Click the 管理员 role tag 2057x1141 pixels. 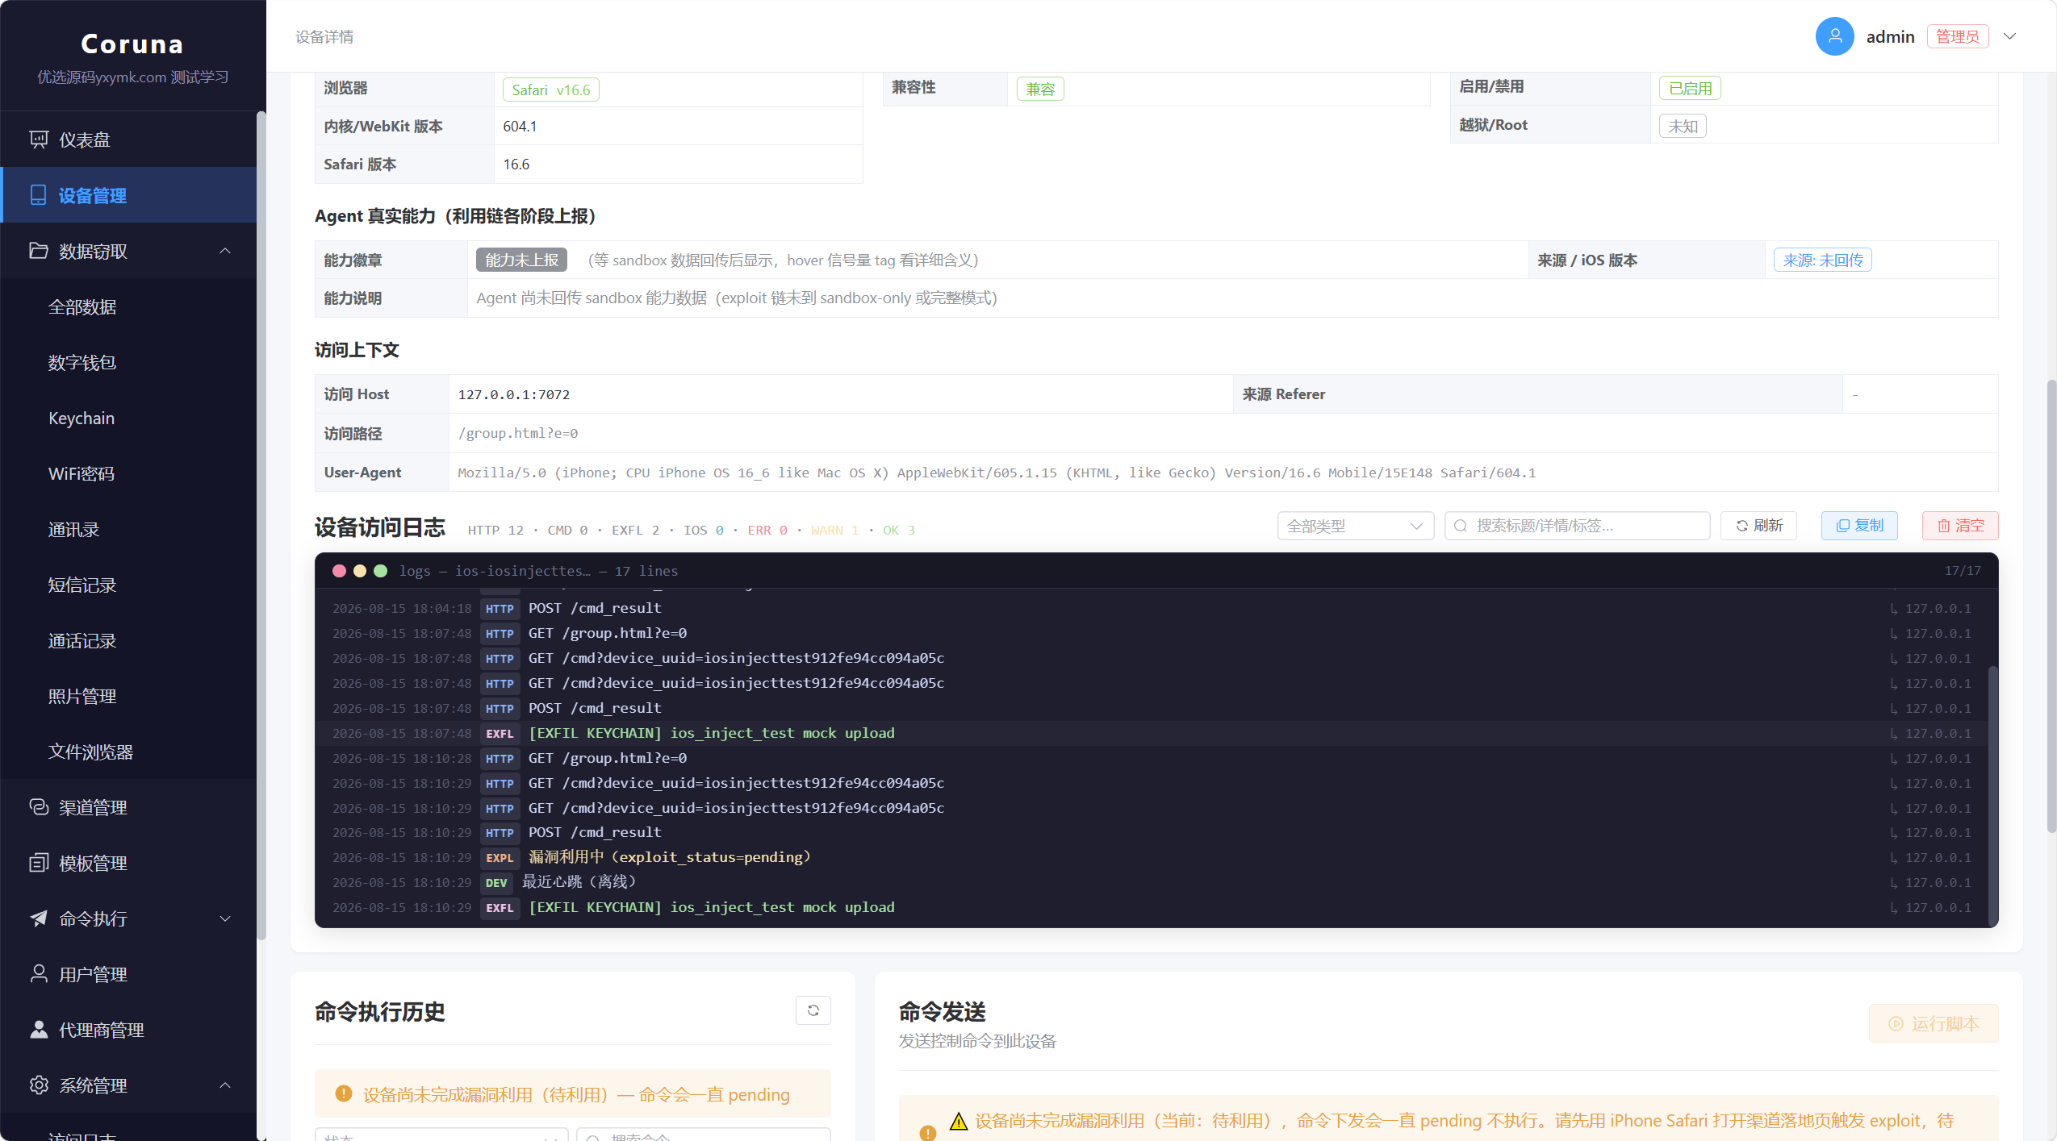point(1958,36)
